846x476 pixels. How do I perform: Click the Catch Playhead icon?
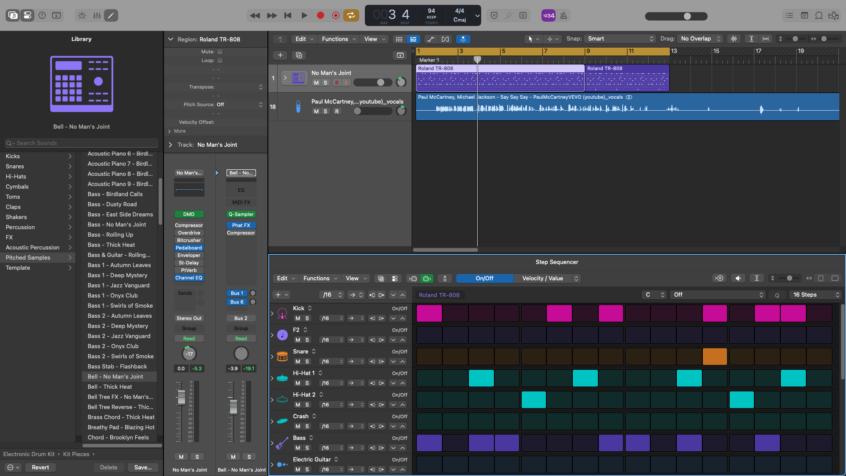(463, 39)
